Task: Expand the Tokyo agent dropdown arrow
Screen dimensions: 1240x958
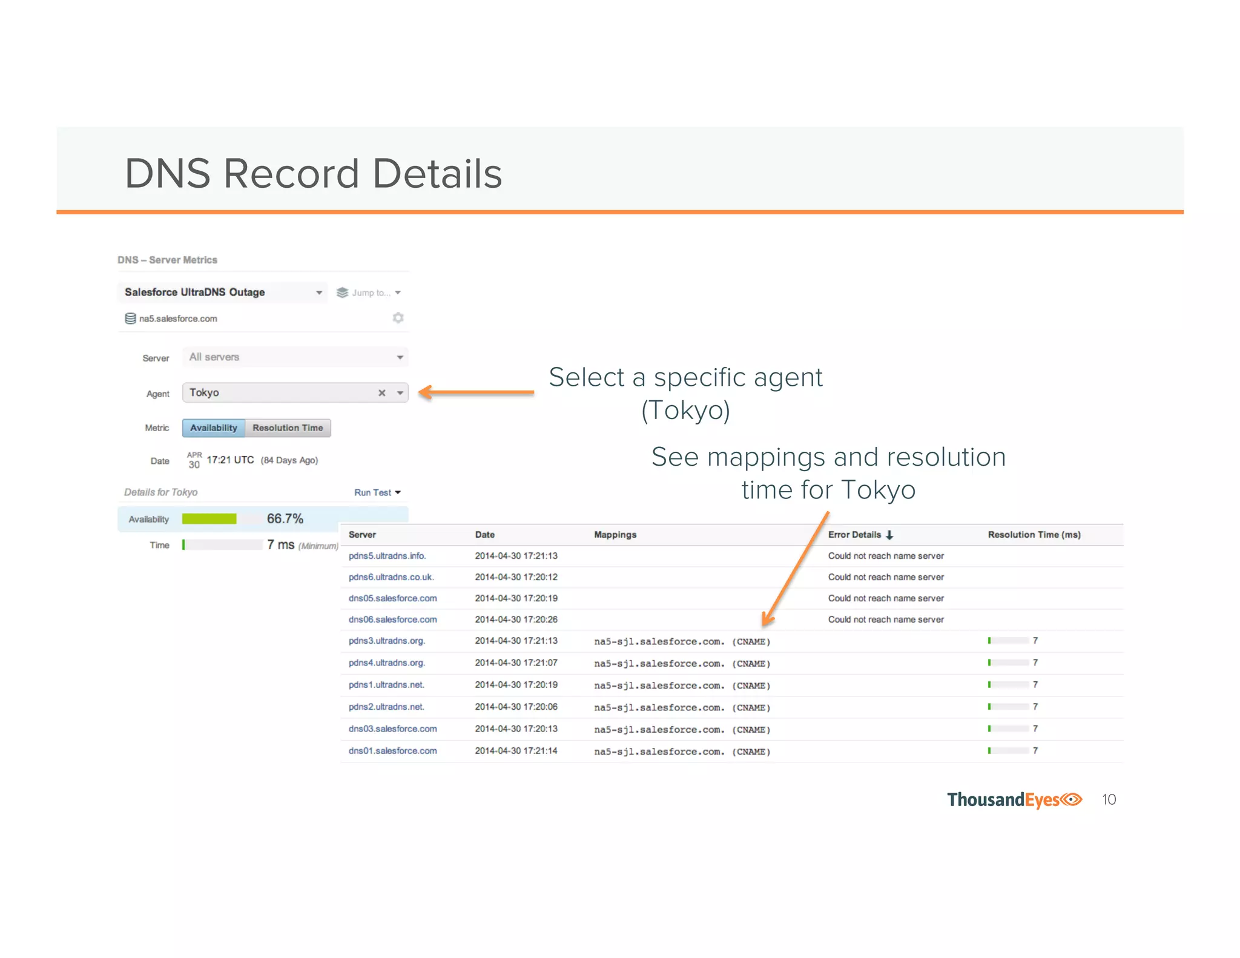Action: (400, 393)
